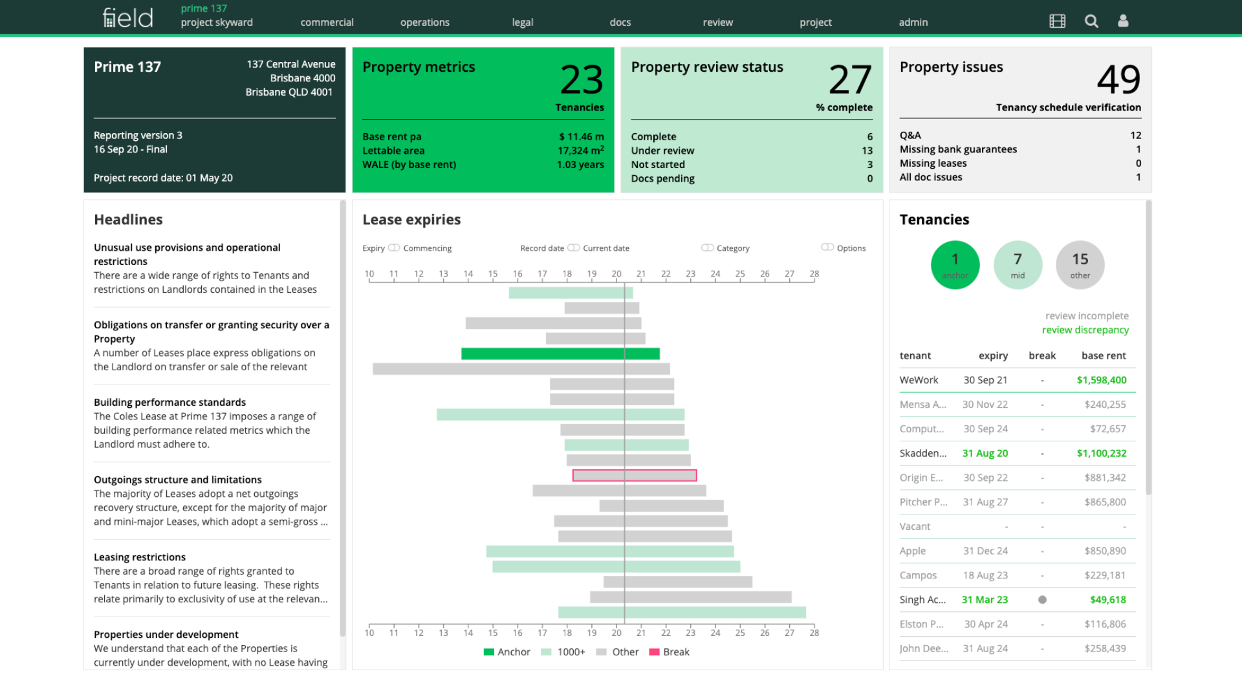Sort by base rent column header
This screenshot has height=698, width=1242.
tap(1104, 355)
